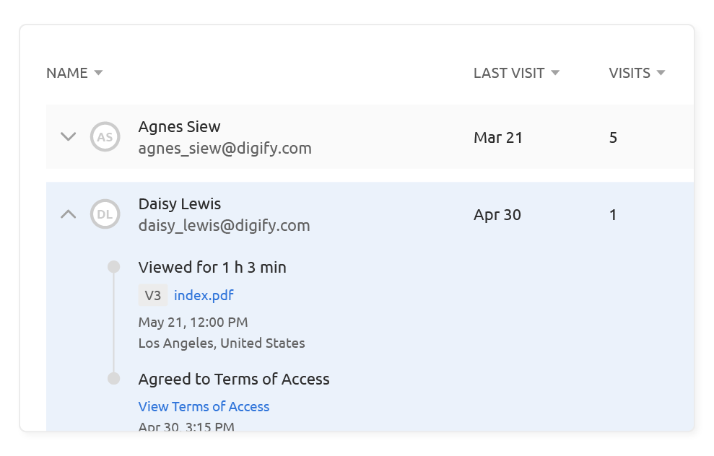This screenshot has width=714, height=456.
Task: Click Daisy Lewis's visit count of 1
Action: coord(613,215)
